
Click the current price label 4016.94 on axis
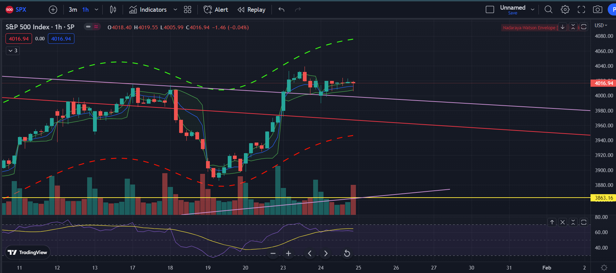[x=603, y=83]
